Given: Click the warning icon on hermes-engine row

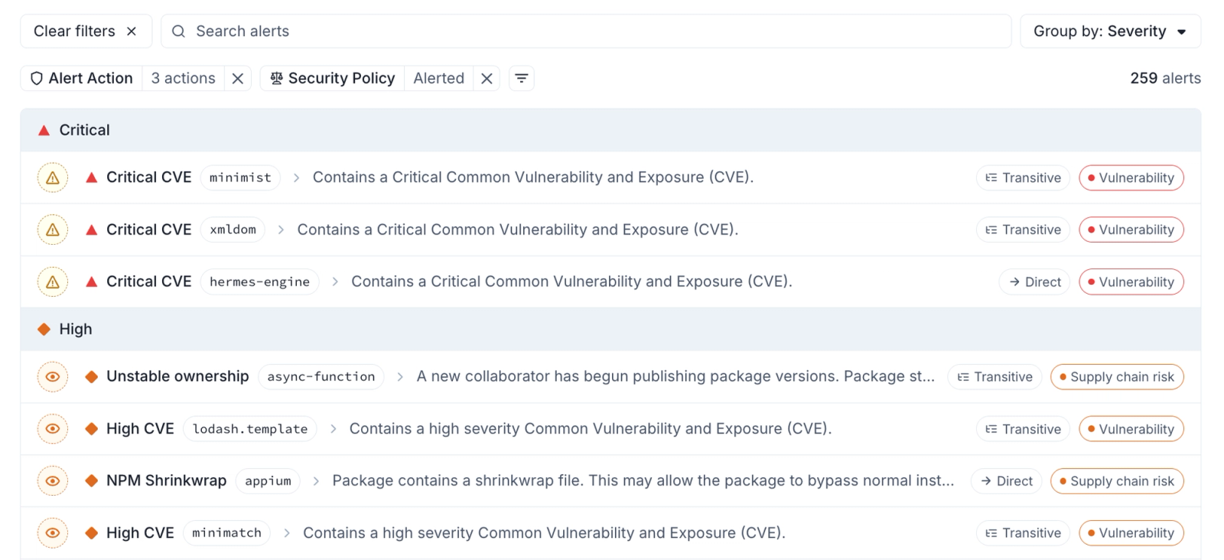Looking at the screenshot, I should click(x=53, y=282).
